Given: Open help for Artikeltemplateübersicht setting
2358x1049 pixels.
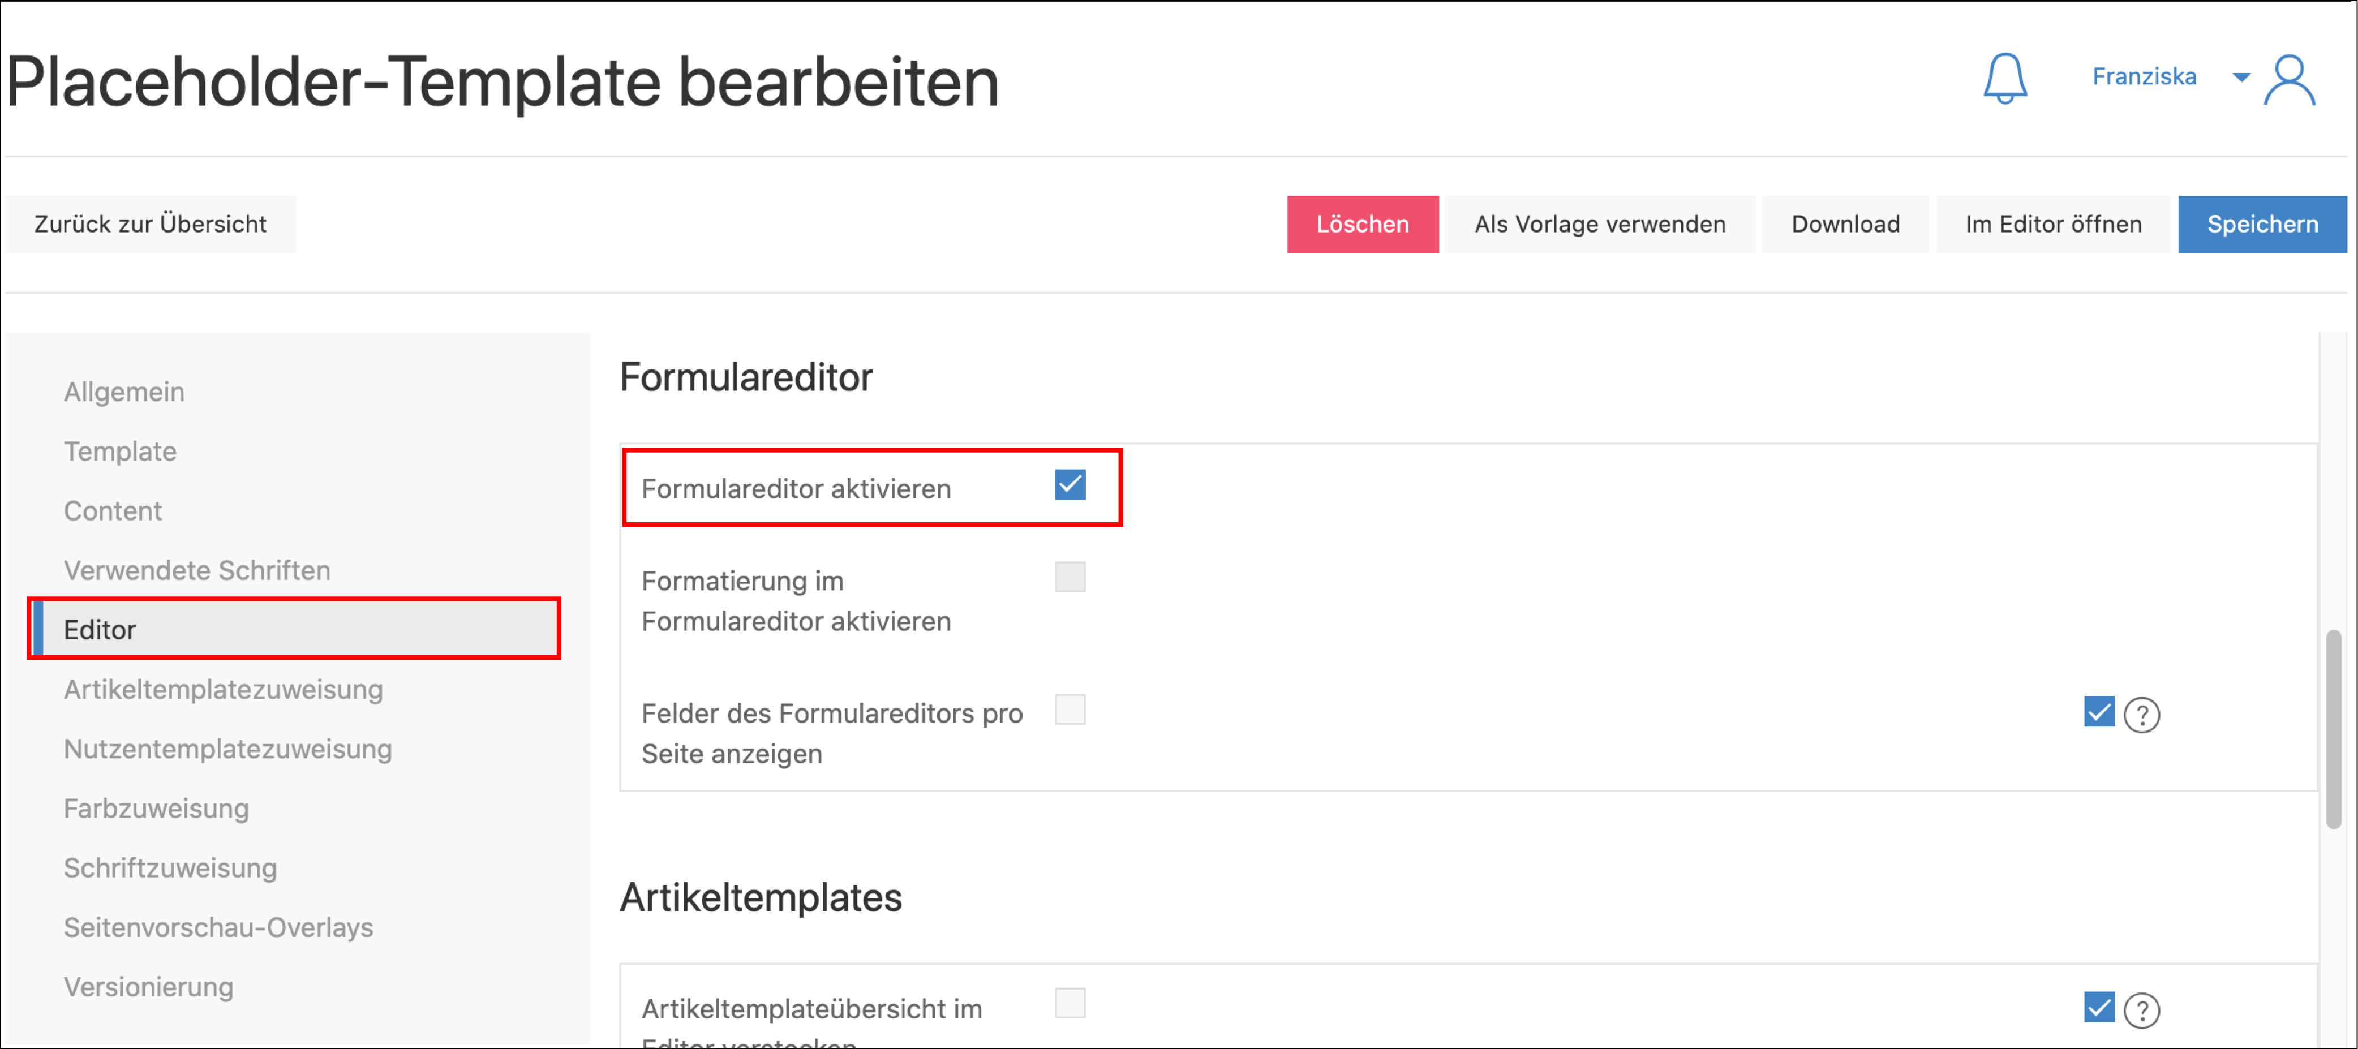Looking at the screenshot, I should [2141, 1009].
